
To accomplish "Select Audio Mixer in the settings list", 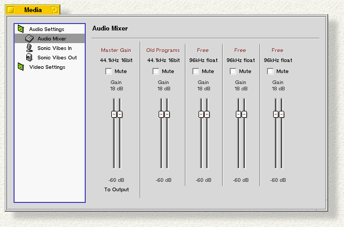I will pos(51,38).
